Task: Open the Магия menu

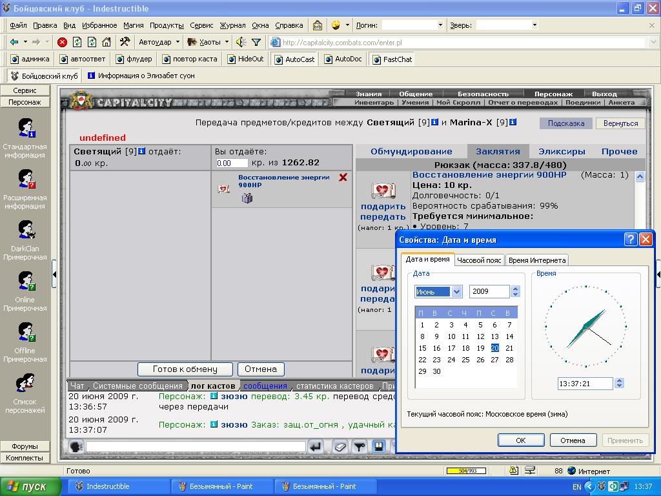Action: click(x=133, y=25)
